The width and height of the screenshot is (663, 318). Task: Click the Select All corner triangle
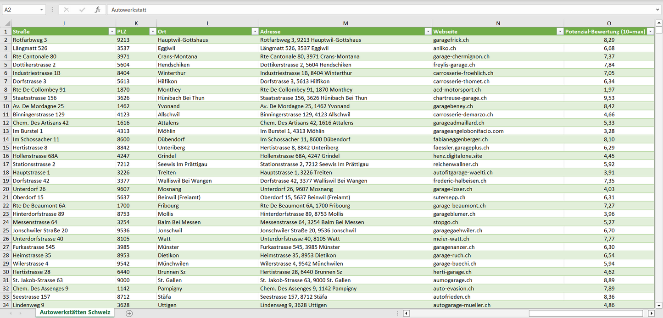(6, 23)
